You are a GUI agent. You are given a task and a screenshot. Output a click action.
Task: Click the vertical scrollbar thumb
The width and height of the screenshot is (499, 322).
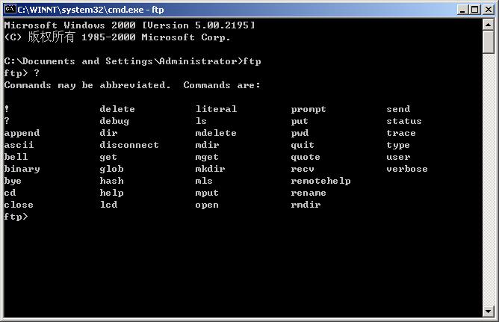[x=488, y=42]
